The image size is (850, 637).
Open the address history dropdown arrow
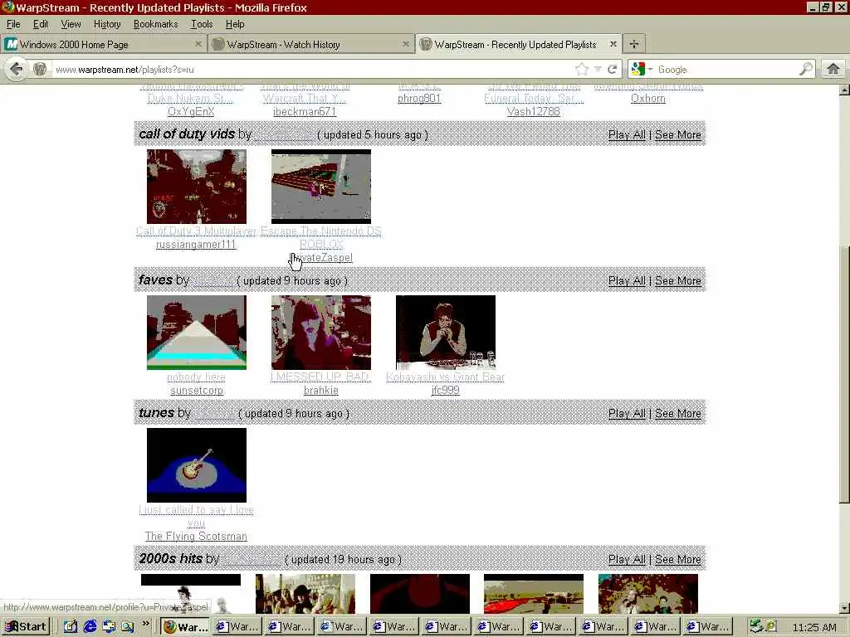pyautogui.click(x=598, y=69)
